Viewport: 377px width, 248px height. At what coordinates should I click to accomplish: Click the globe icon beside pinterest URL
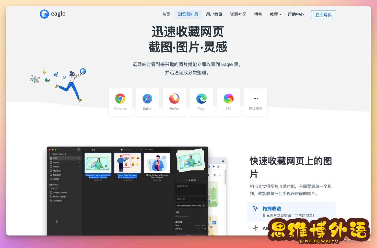[x=204, y=205]
